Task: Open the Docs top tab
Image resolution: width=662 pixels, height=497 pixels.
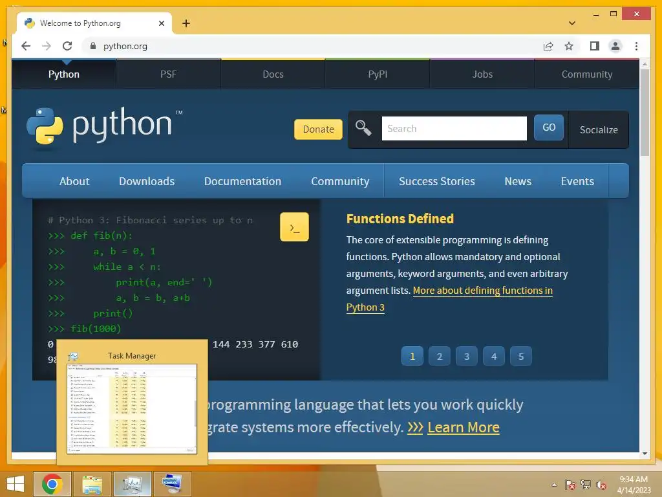Action: pos(273,74)
